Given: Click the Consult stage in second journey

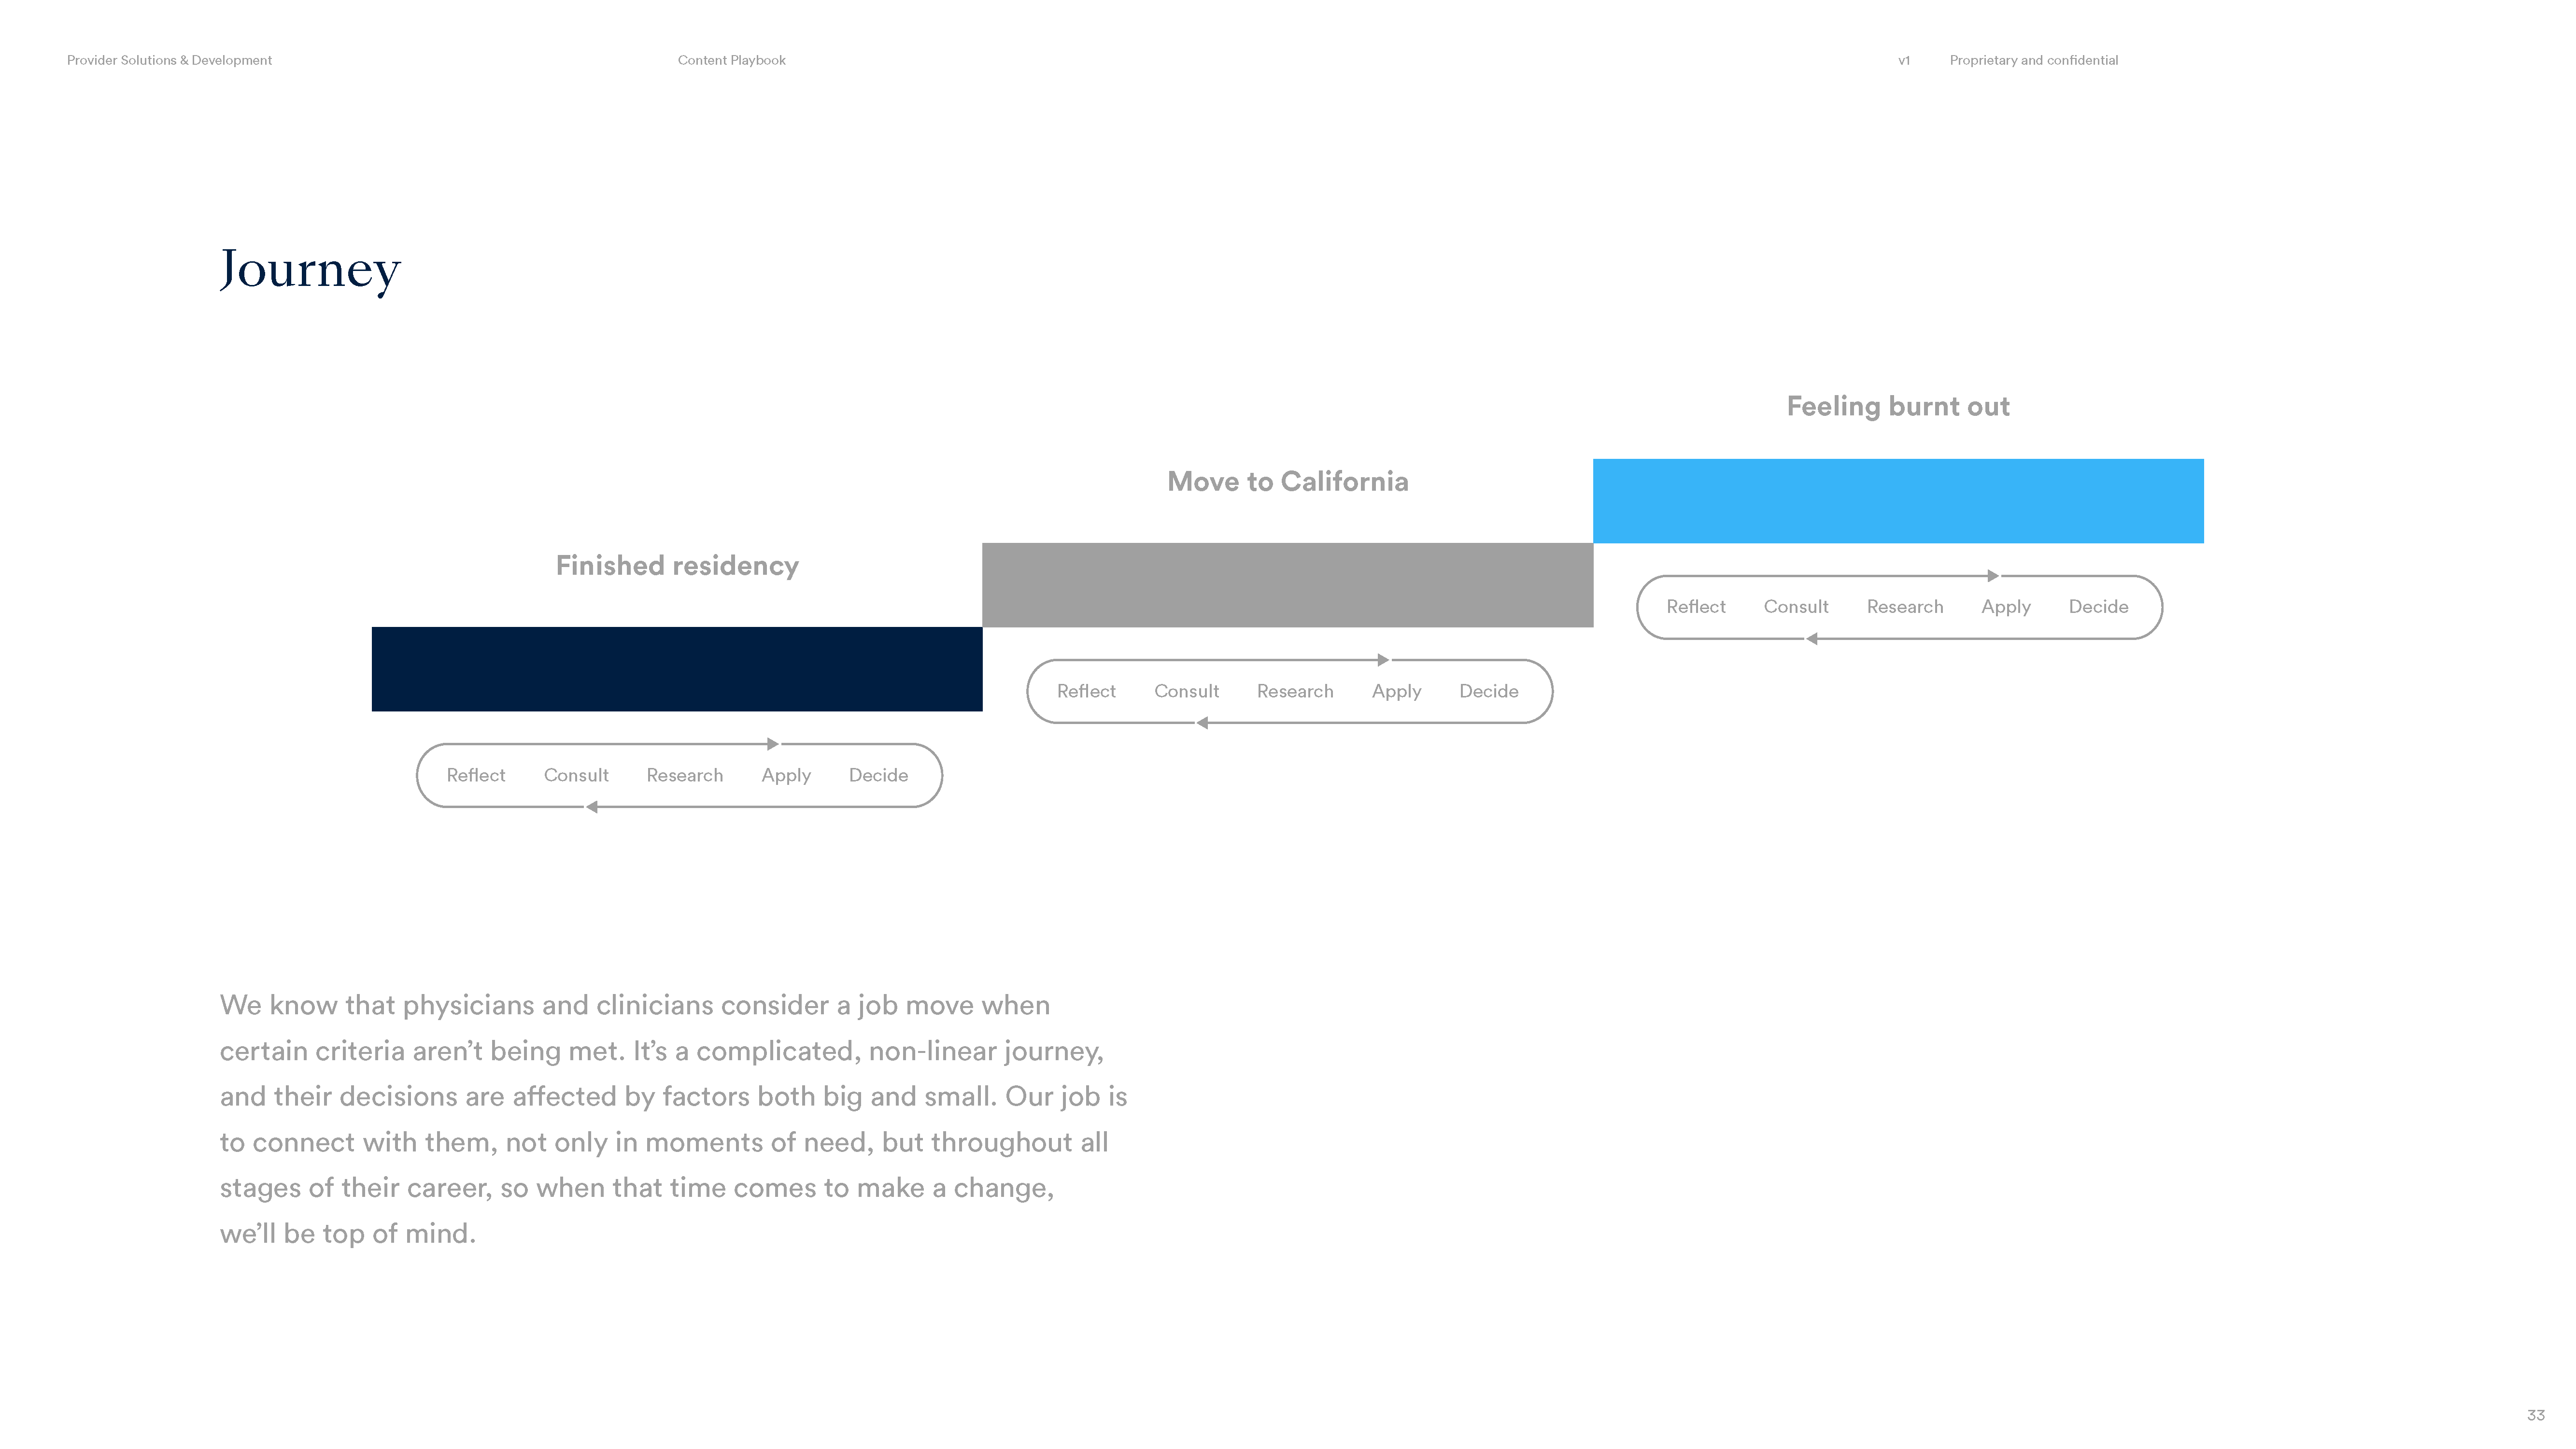Looking at the screenshot, I should (1186, 690).
